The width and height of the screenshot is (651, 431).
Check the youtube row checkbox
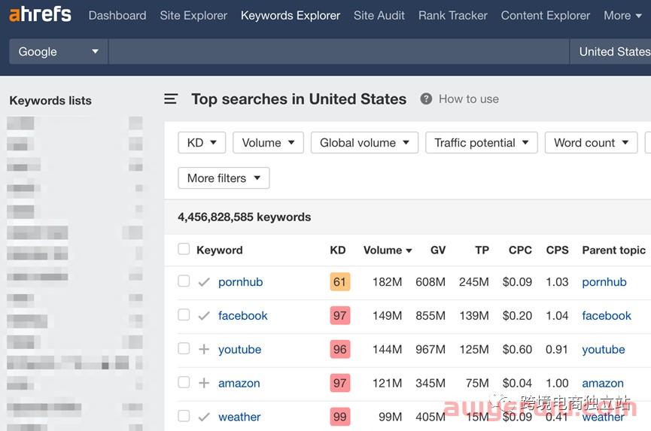tap(184, 348)
